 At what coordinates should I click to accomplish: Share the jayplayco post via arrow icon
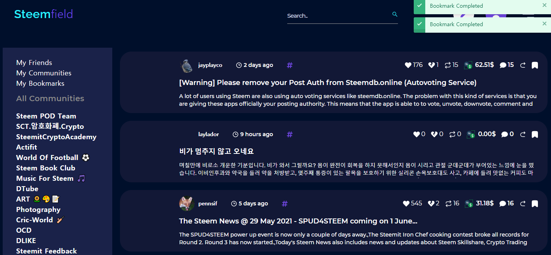click(523, 65)
